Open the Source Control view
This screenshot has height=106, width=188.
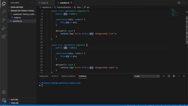[x=4, y=20]
